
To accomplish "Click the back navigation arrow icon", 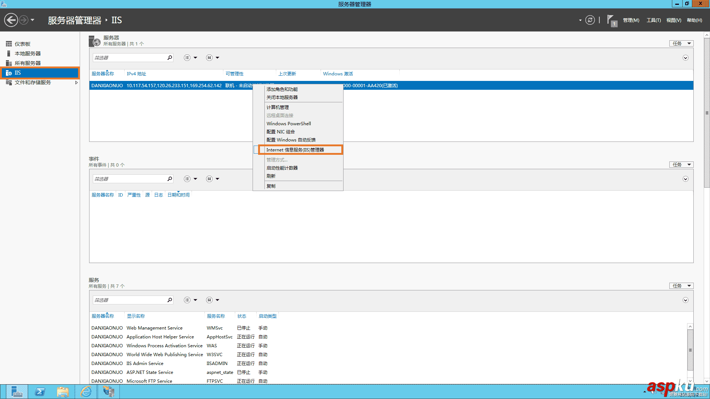I will tap(11, 20).
